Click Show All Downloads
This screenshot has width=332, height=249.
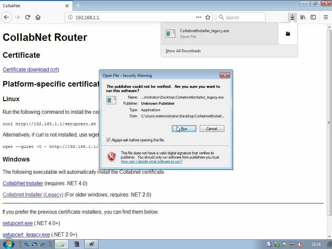point(183,51)
